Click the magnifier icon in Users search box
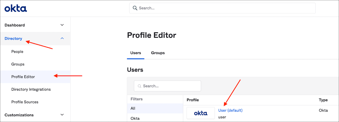 coord(139,86)
